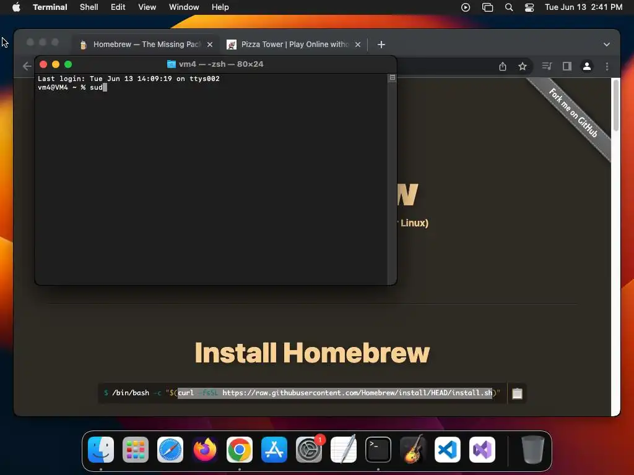Go back in Chrome
The height and width of the screenshot is (475, 634).
[27, 66]
